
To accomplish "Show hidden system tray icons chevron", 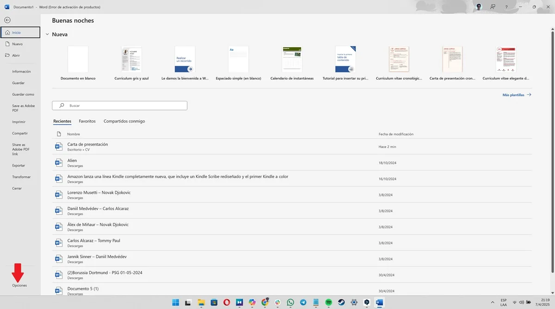I will pos(493,303).
